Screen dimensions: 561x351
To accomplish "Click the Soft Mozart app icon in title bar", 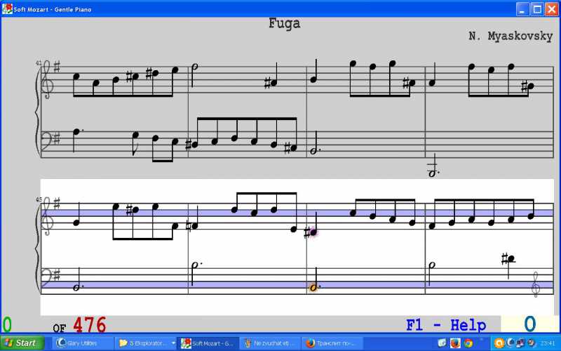I will (x=7, y=9).
